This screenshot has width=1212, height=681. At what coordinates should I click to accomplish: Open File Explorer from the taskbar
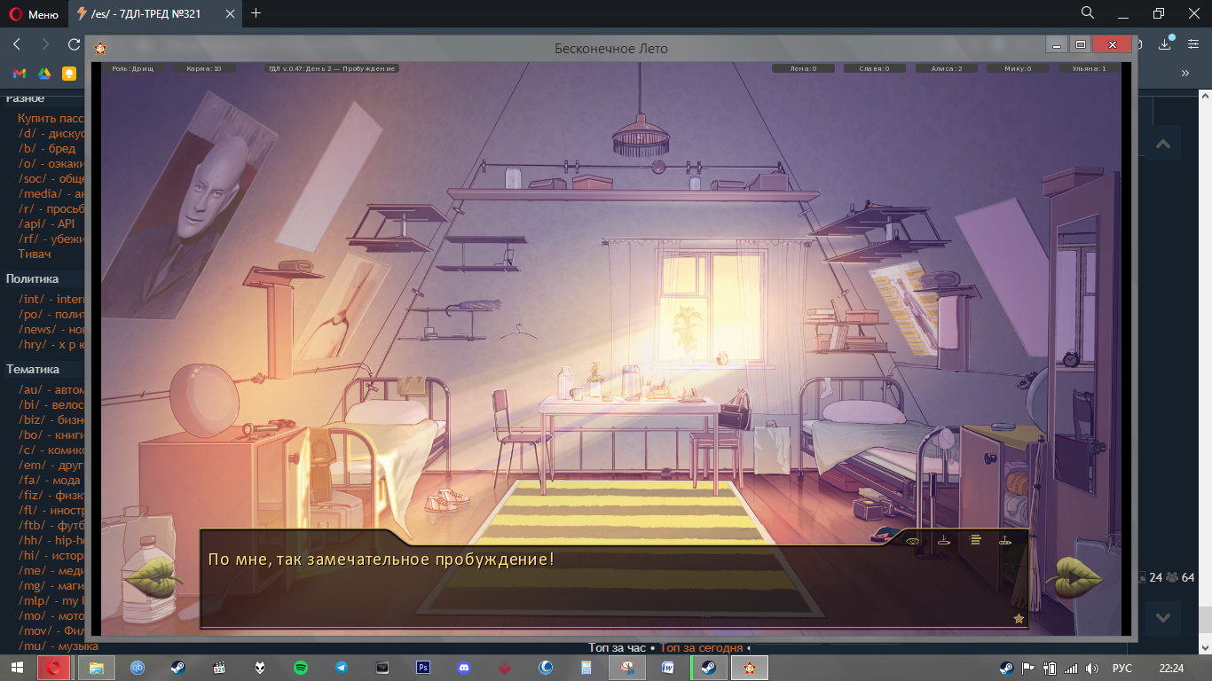tap(96, 668)
